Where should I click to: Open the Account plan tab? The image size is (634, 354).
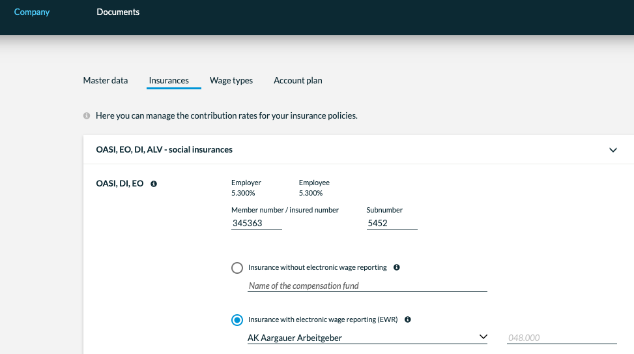pyautogui.click(x=298, y=80)
